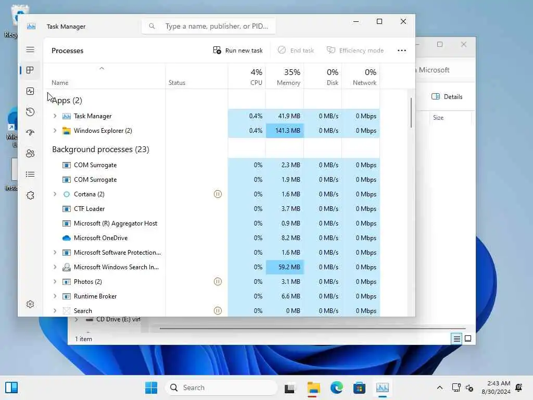Click the Search suspended pause status icon

click(x=218, y=310)
